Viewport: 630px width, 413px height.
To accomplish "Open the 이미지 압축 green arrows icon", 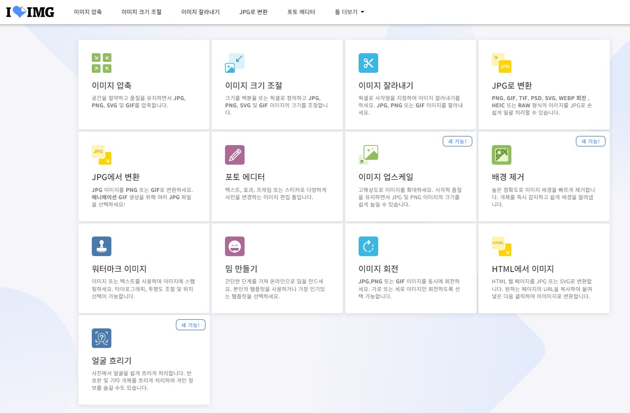I will tap(101, 63).
